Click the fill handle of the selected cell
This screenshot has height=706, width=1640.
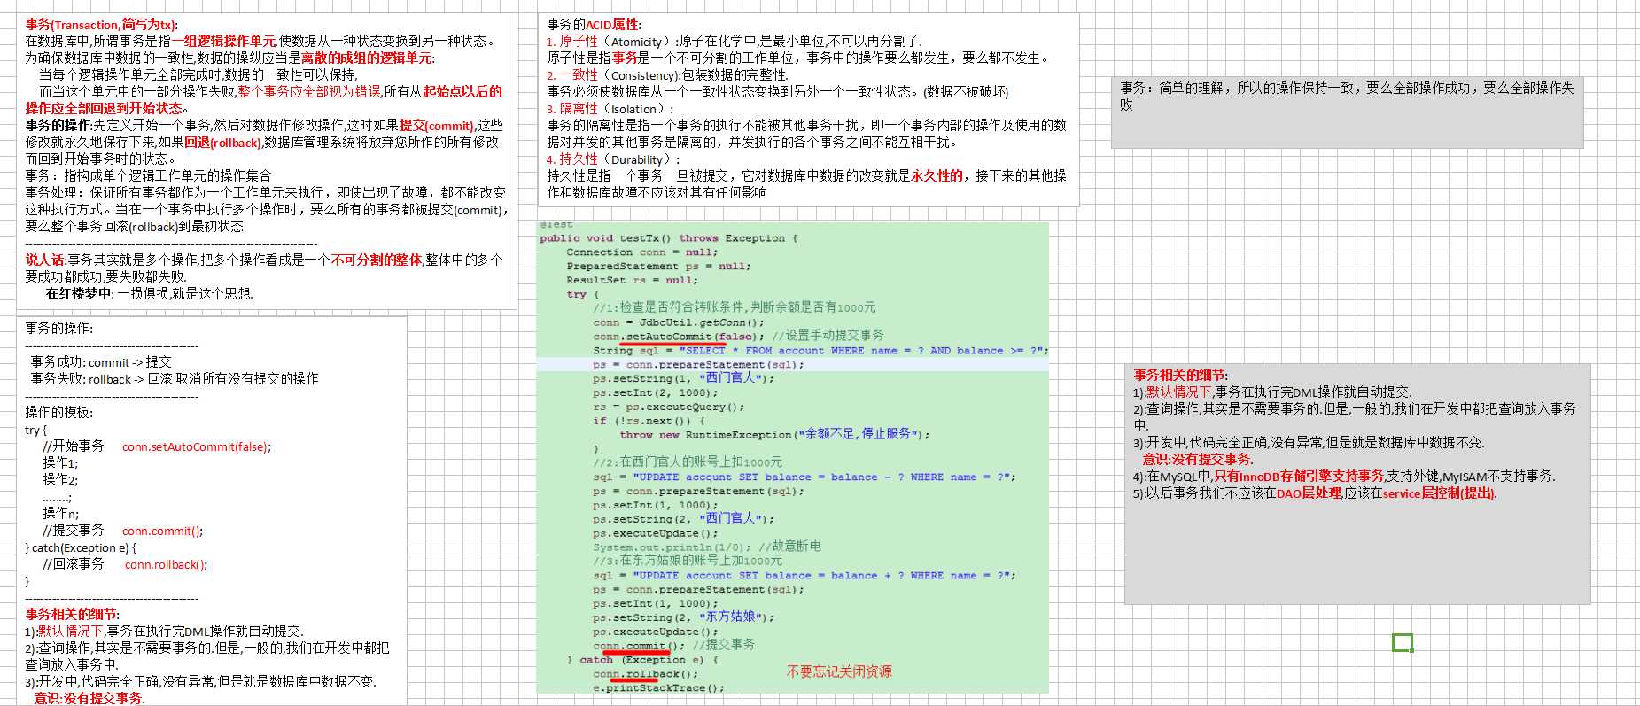(x=1411, y=650)
